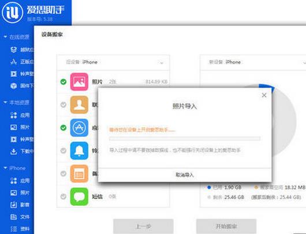306x234 pixels.
Task: Click the 814.89 KB photo size
Action: (156, 81)
